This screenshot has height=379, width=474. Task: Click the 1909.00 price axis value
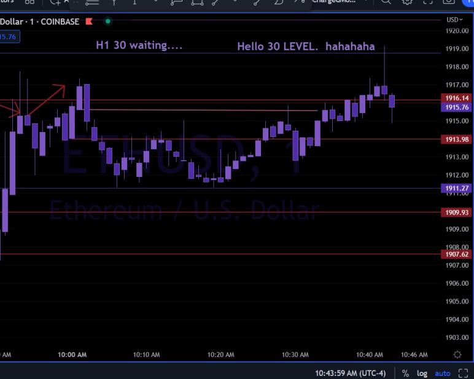(x=457, y=229)
